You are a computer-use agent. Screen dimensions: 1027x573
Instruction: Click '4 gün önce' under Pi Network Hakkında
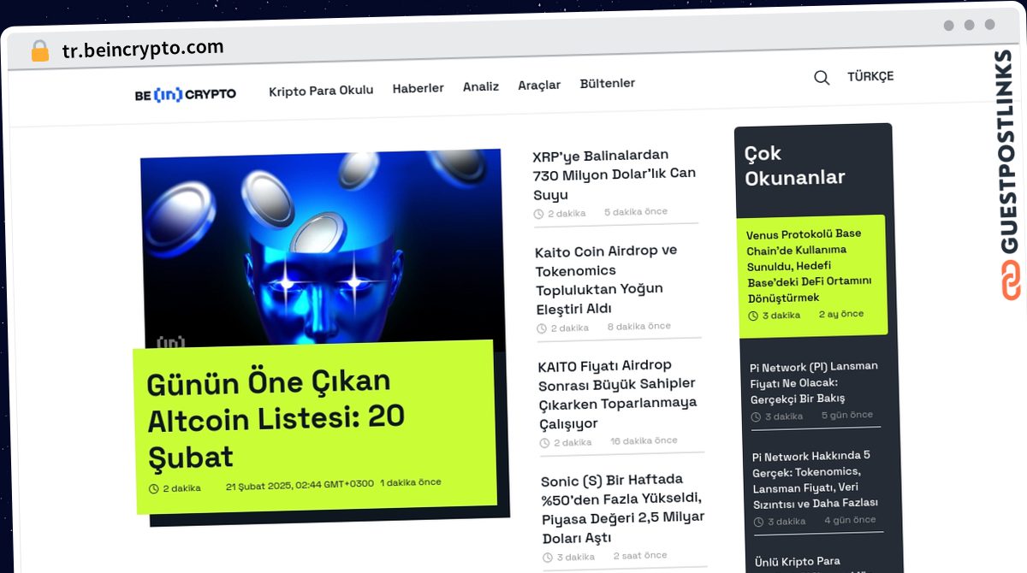(850, 520)
